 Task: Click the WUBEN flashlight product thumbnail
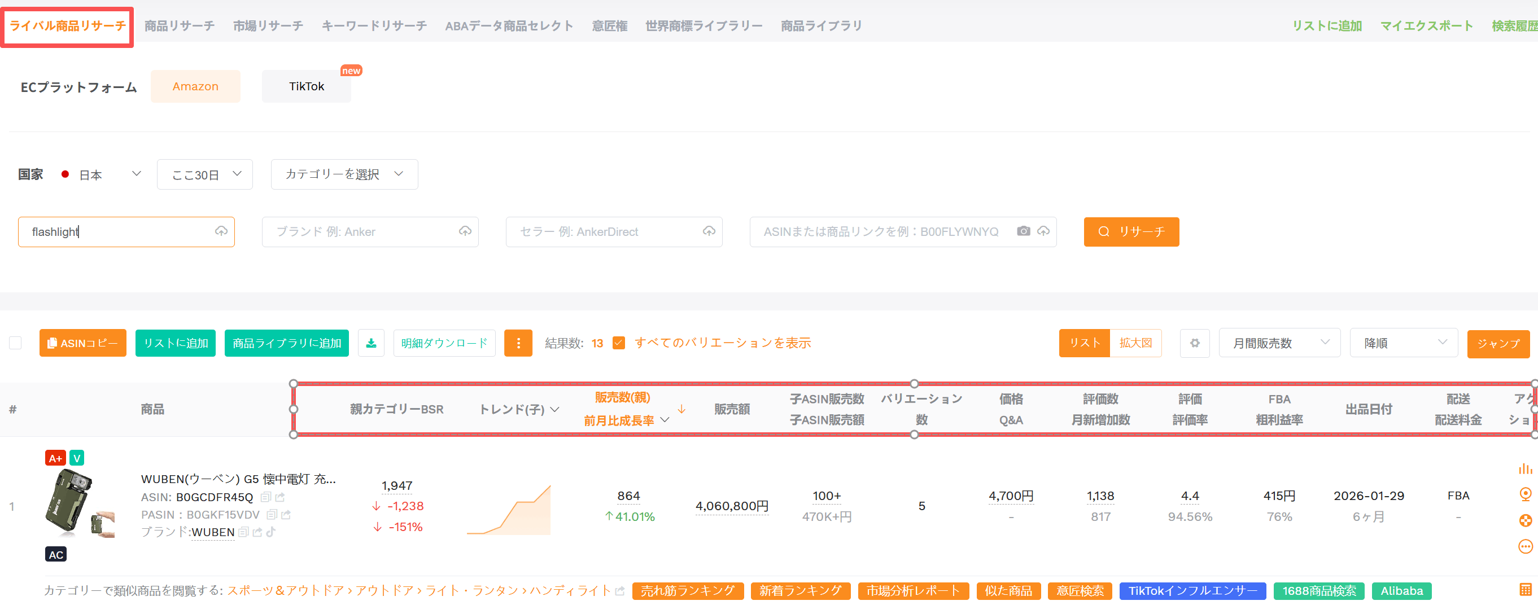pos(80,504)
